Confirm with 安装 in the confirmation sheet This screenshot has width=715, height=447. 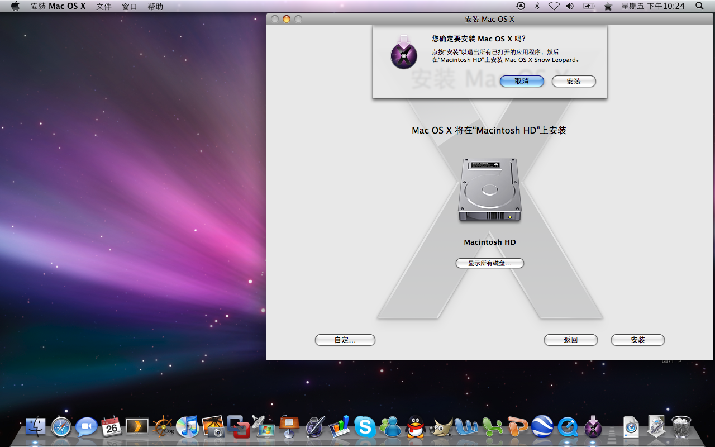[x=574, y=82]
